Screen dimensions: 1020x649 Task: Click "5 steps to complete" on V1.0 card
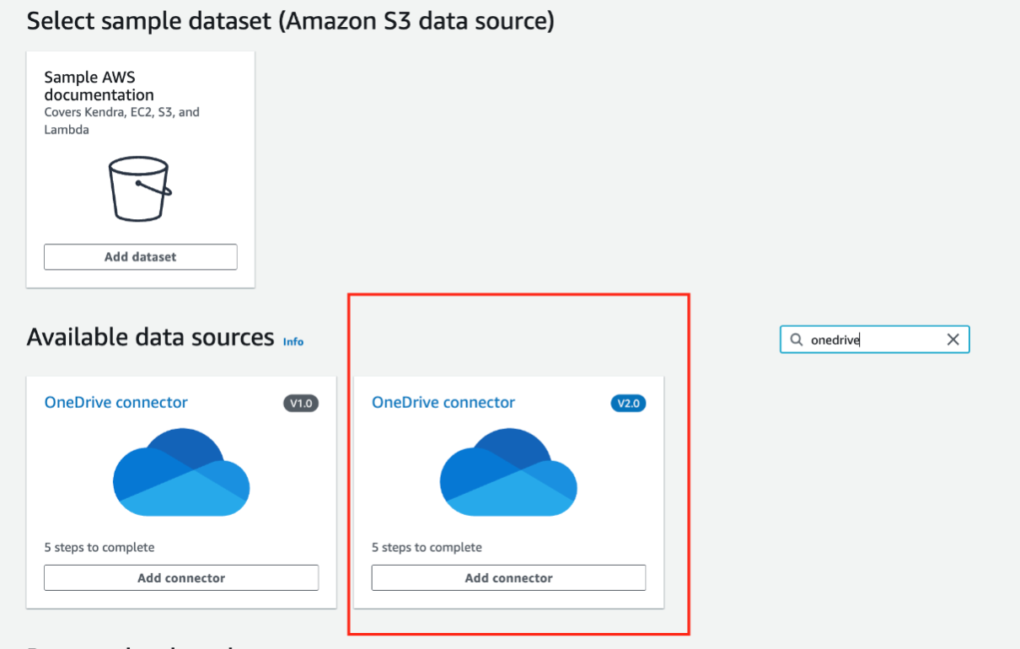pos(99,548)
